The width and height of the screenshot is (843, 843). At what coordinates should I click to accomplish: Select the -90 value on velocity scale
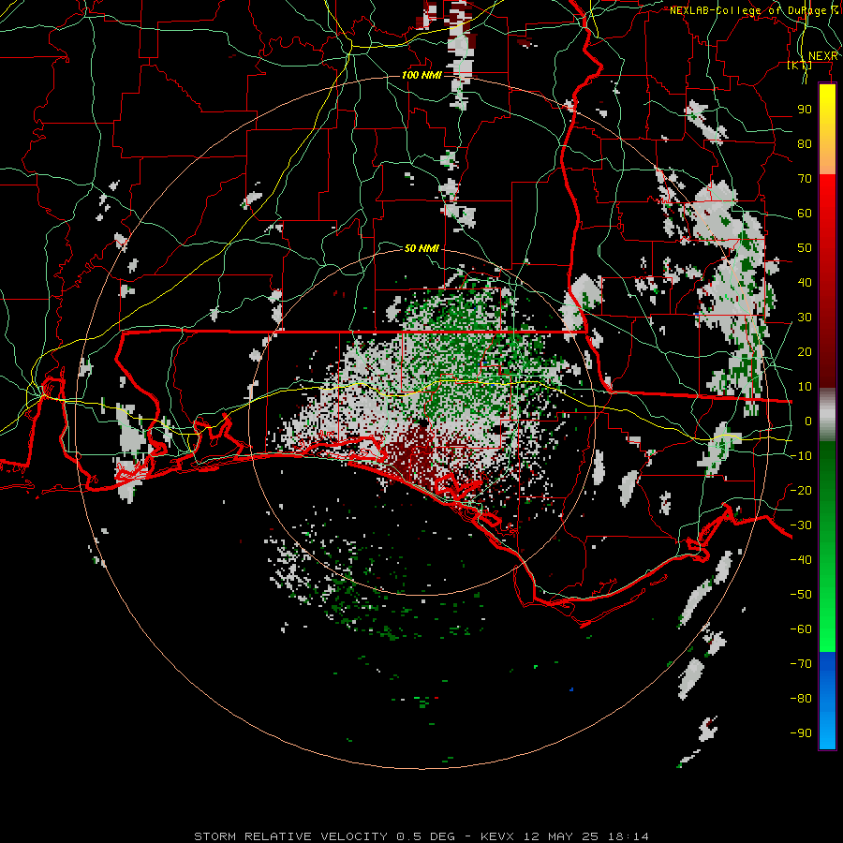801,733
